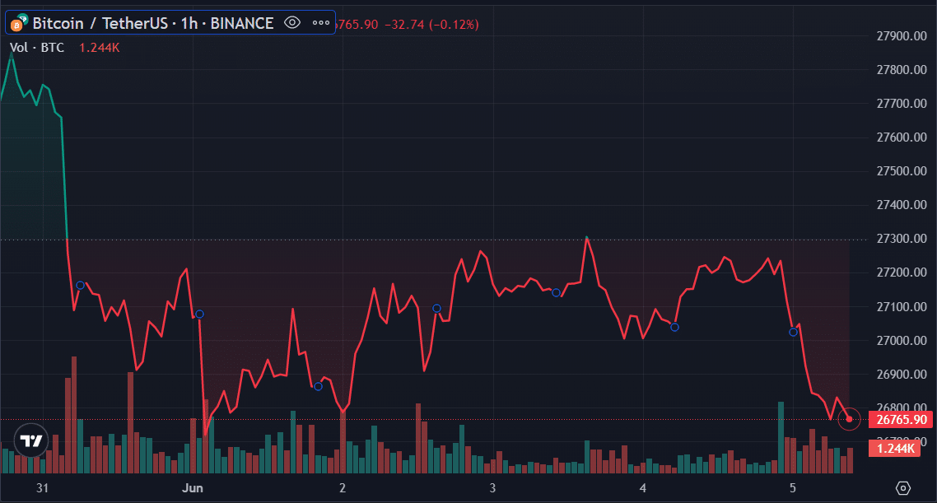Toggle chart visibility with the eye icon
This screenshot has height=503, width=937.
click(x=291, y=23)
